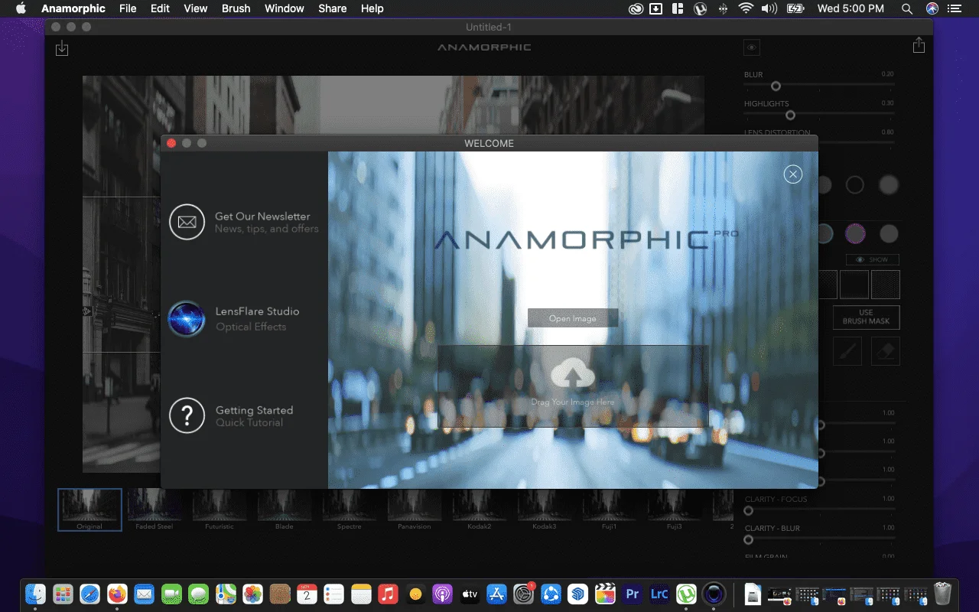Image resolution: width=979 pixels, height=612 pixels.
Task: Click the Clarity - Focus slider handle
Action: click(x=749, y=511)
